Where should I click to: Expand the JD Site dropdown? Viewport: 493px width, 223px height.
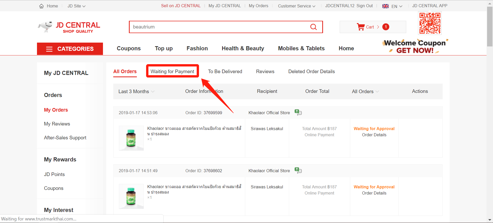(x=77, y=6)
